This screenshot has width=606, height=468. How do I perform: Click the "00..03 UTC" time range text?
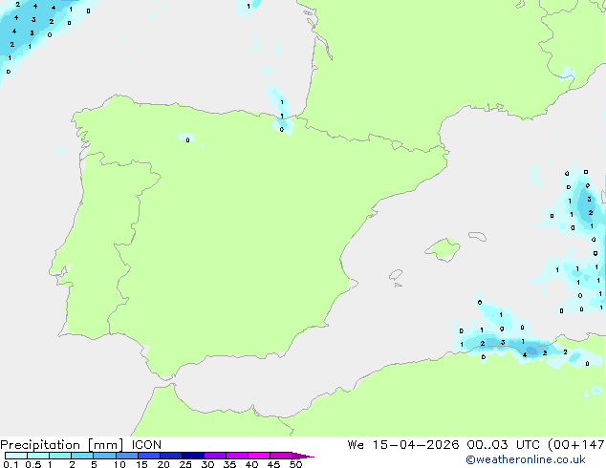point(503,445)
